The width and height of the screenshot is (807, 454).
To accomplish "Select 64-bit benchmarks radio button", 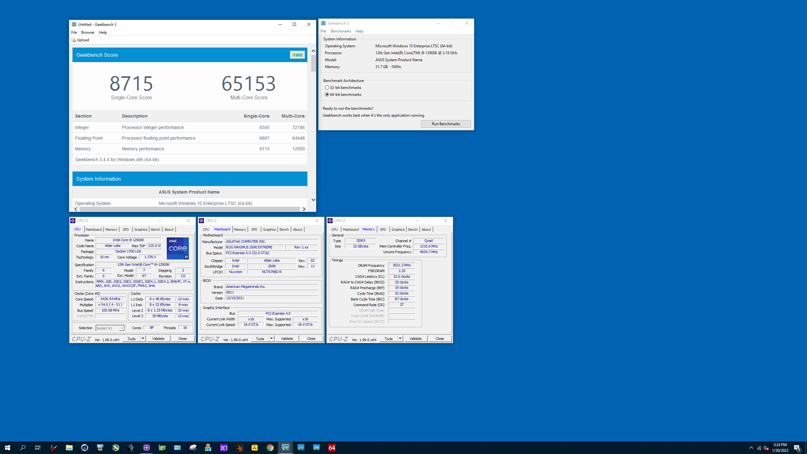I will [327, 95].
